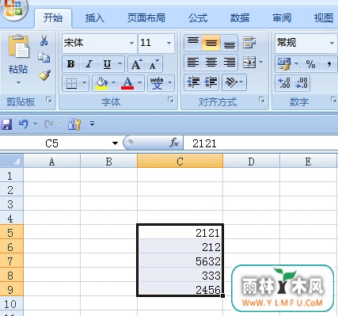Image resolution: width=338 pixels, height=316 pixels.
Task: Open the font name 宋体 dropdown
Action: 131,43
